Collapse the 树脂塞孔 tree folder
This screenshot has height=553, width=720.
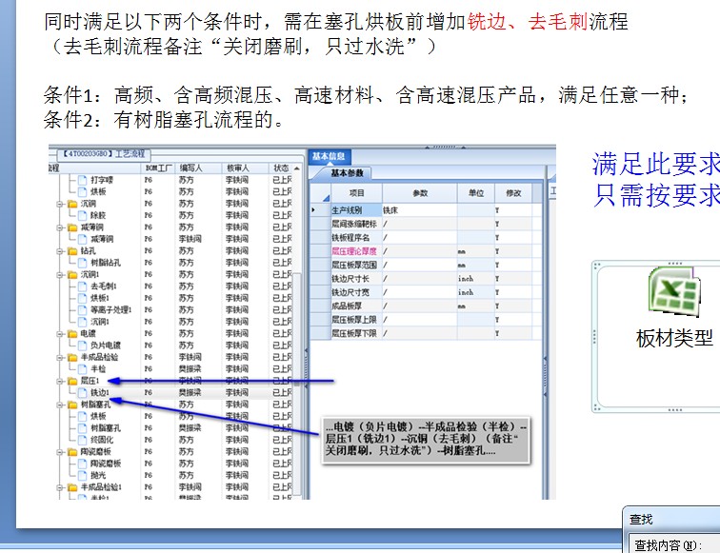pos(60,405)
